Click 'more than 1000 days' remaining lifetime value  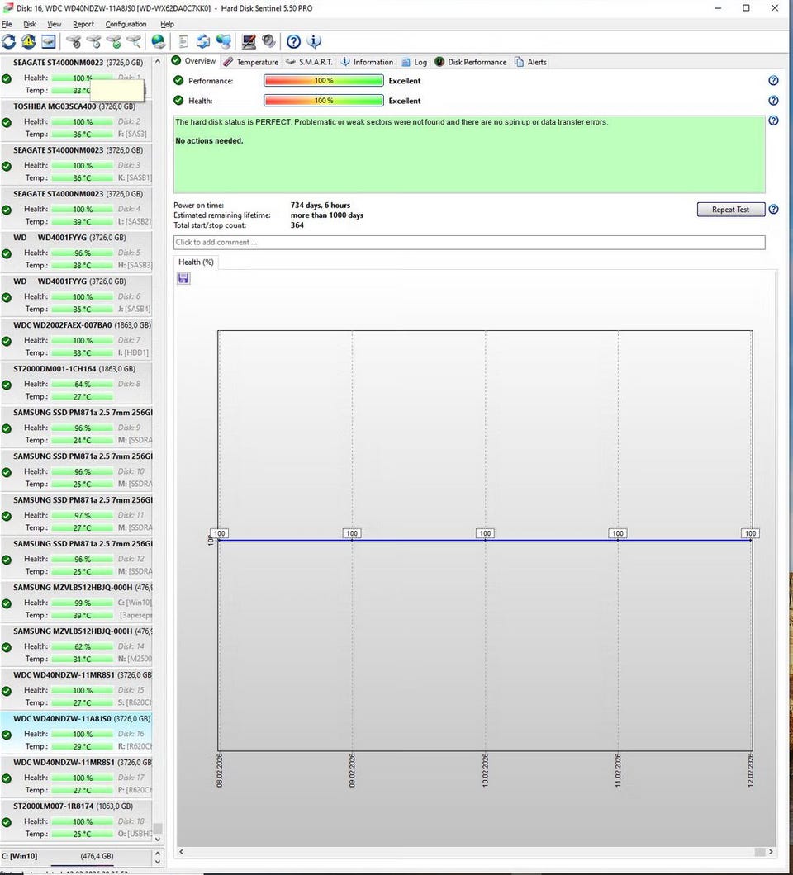pos(326,215)
